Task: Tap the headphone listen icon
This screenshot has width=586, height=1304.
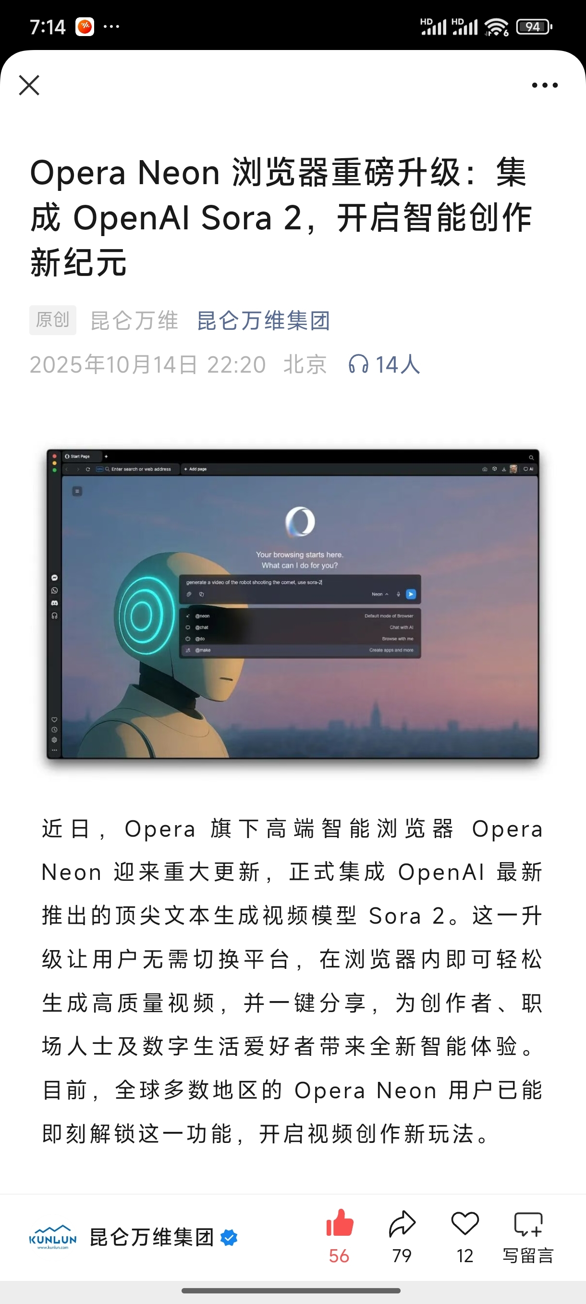Action: (358, 364)
